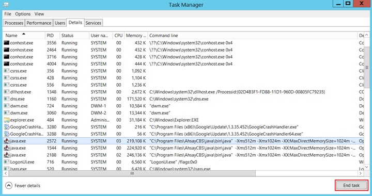Click the GoogleCrashHandler icon for PID 3280
The image size is (372, 196).
(x=6, y=127)
